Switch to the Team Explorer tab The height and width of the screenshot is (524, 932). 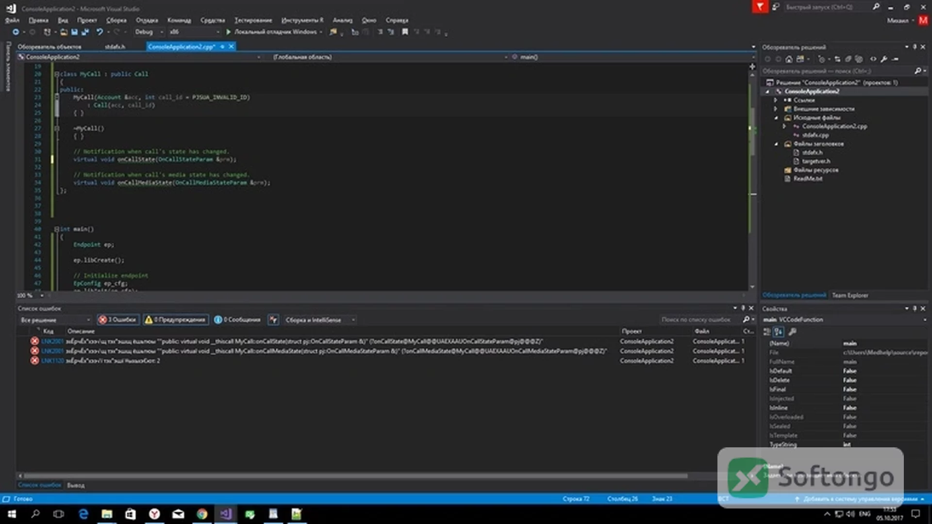[850, 295]
